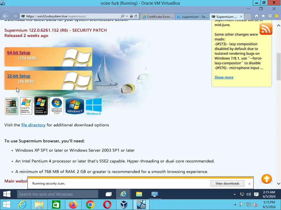Click the vertical scrollbar thumb
The height and width of the screenshot is (210, 281).
[279, 67]
